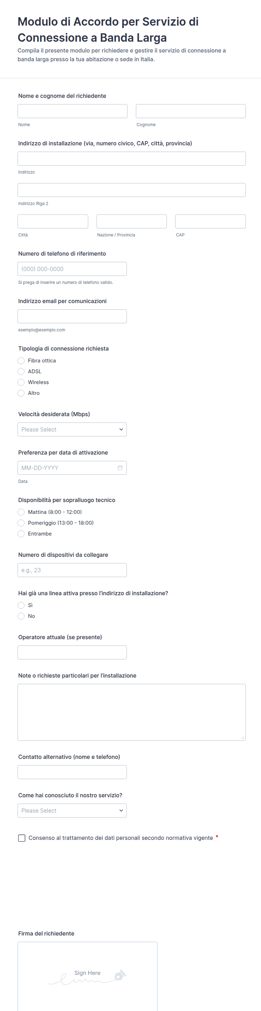Open the Velocità desiderata dropdown

(72, 429)
